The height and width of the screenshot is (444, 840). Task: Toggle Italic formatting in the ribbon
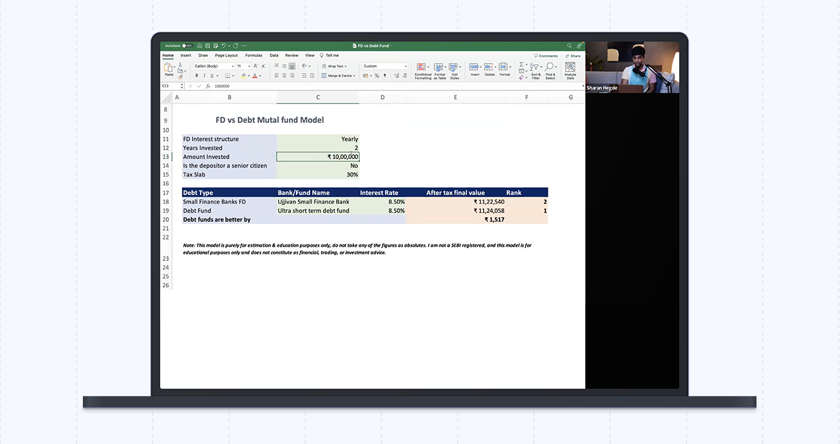point(204,75)
